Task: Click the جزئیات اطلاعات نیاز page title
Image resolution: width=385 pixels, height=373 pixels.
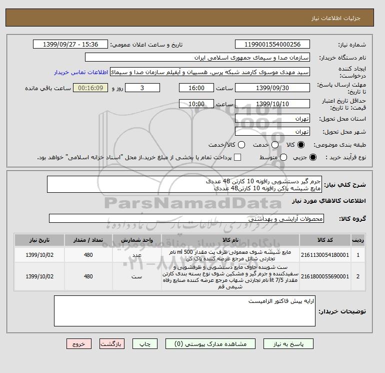Action: click(335, 18)
